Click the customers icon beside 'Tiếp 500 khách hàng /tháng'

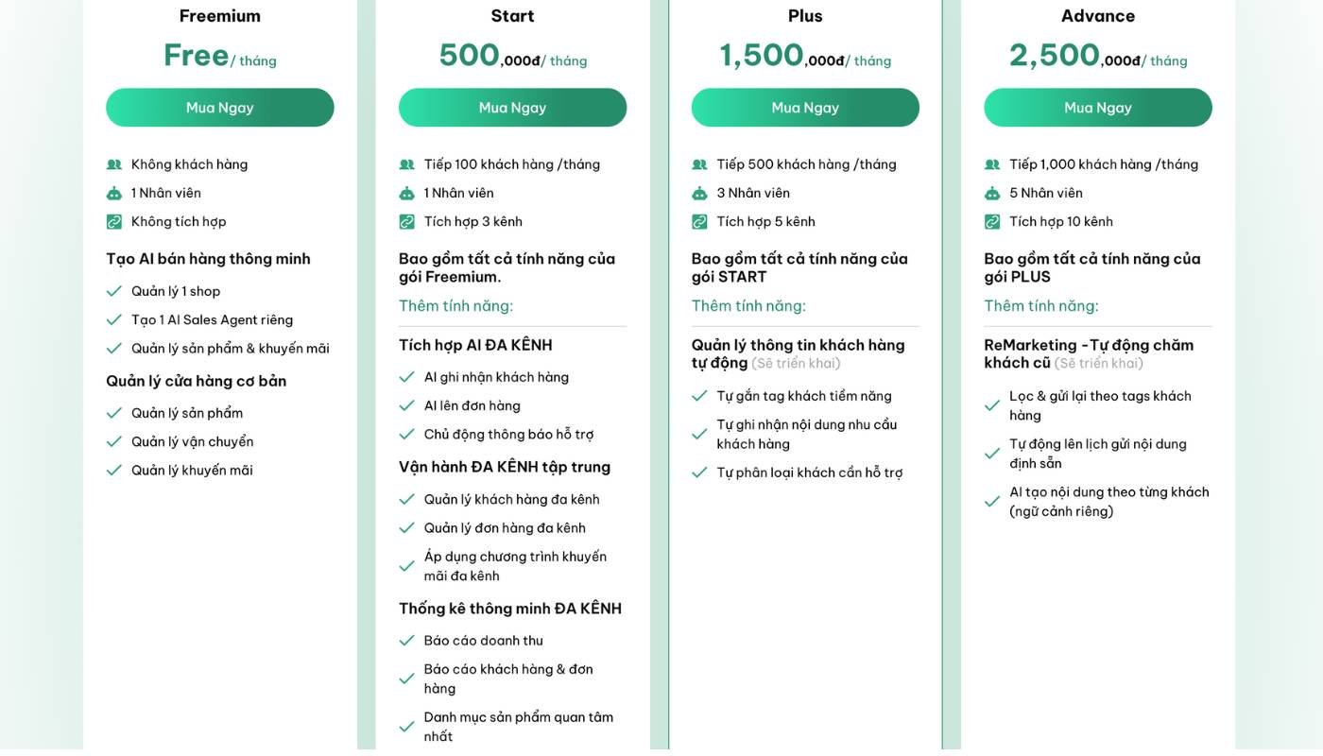[x=700, y=163]
